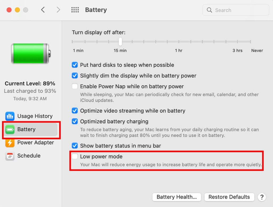The width and height of the screenshot is (273, 207).
Task: Click the forward navigation arrow
Action: (x=58, y=10)
